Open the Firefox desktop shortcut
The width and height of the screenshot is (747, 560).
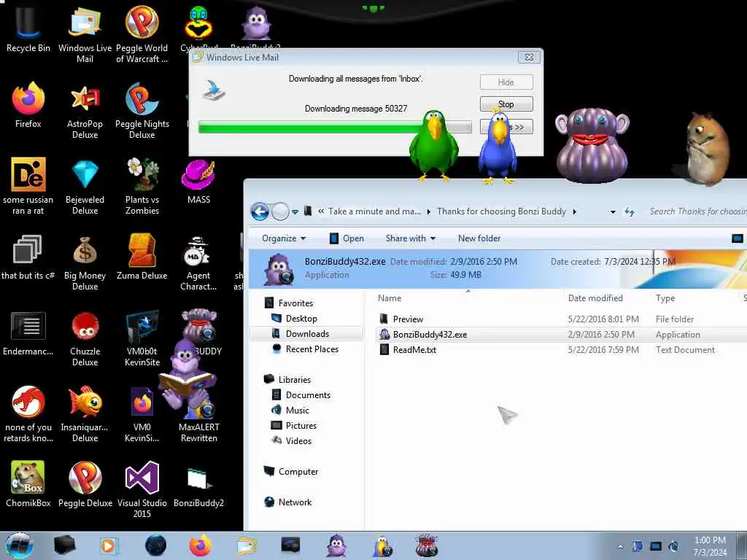28,106
